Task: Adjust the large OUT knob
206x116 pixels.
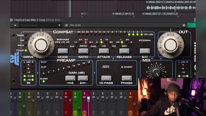Action: pyautogui.click(x=171, y=45)
